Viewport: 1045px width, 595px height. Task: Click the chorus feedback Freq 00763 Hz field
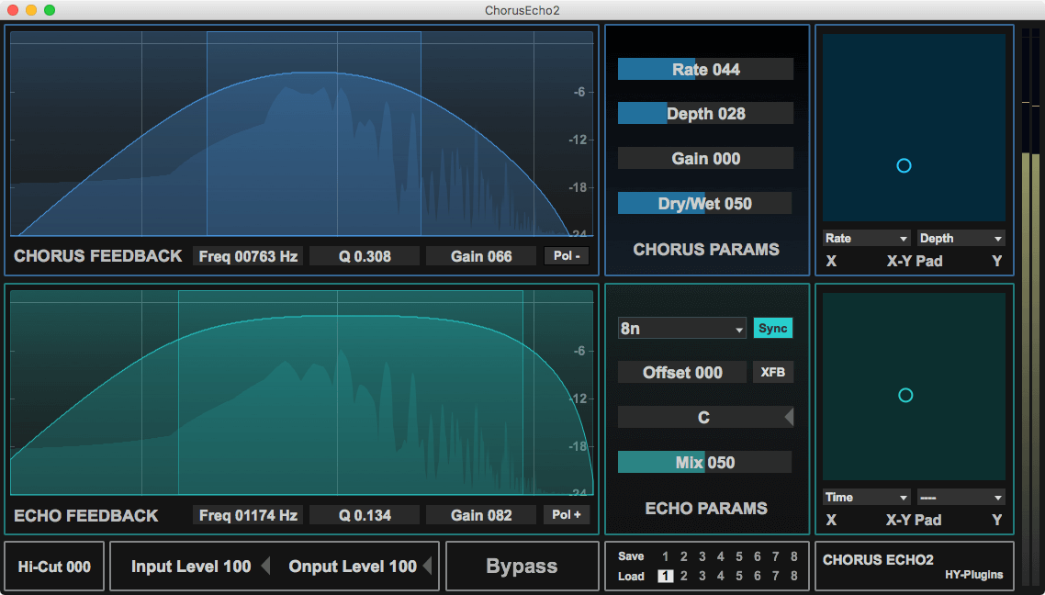pos(249,256)
